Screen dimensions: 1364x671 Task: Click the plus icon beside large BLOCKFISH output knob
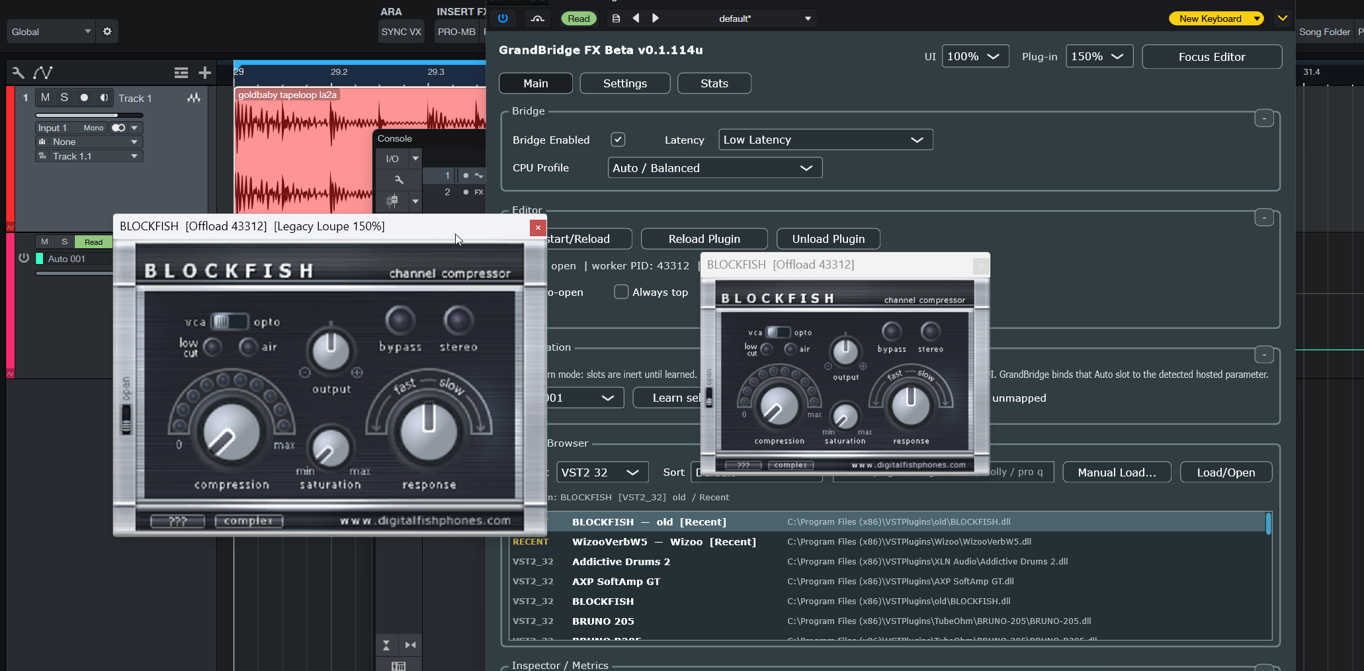[357, 373]
